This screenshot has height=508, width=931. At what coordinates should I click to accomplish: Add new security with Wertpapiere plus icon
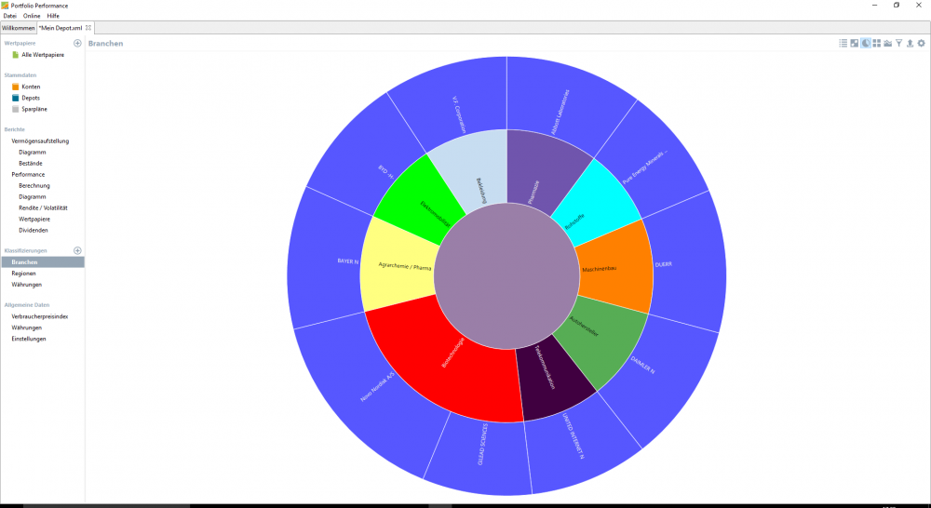[x=77, y=44]
